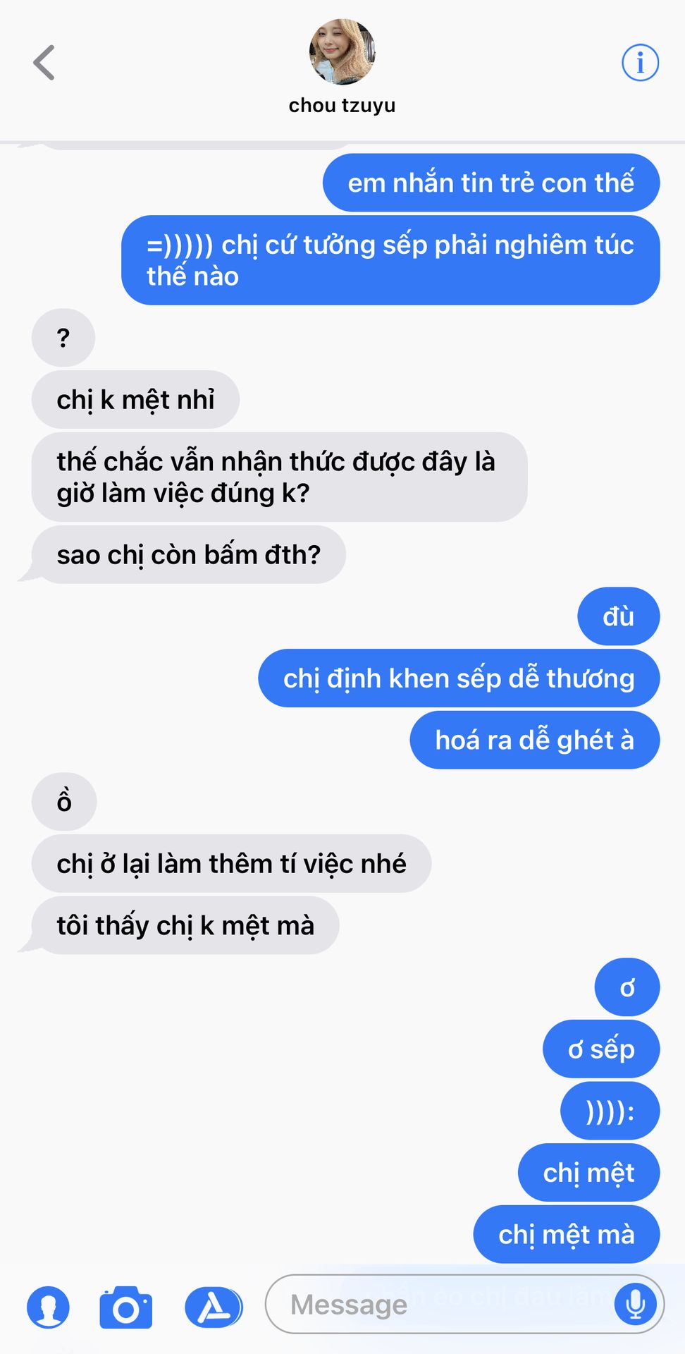Tap the gray '?' message bubble
The height and width of the screenshot is (1354, 685).
point(63,338)
